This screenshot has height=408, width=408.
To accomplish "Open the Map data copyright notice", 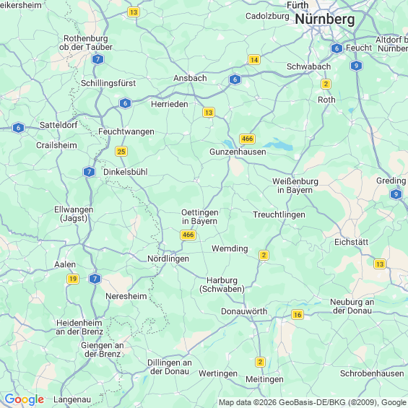I will pyautogui.click(x=313, y=402).
